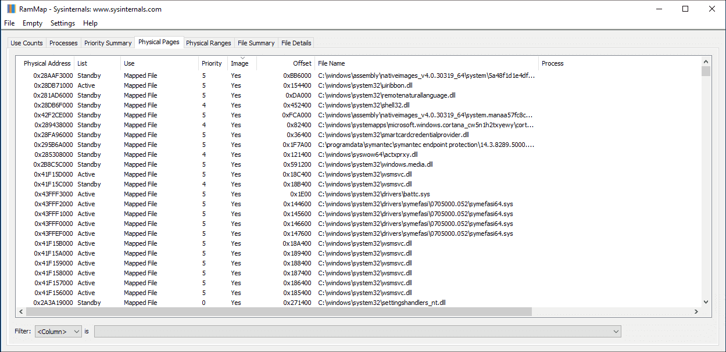Screen dimensions: 726x352
Task: Open the Settings menu
Action: [x=62, y=23]
